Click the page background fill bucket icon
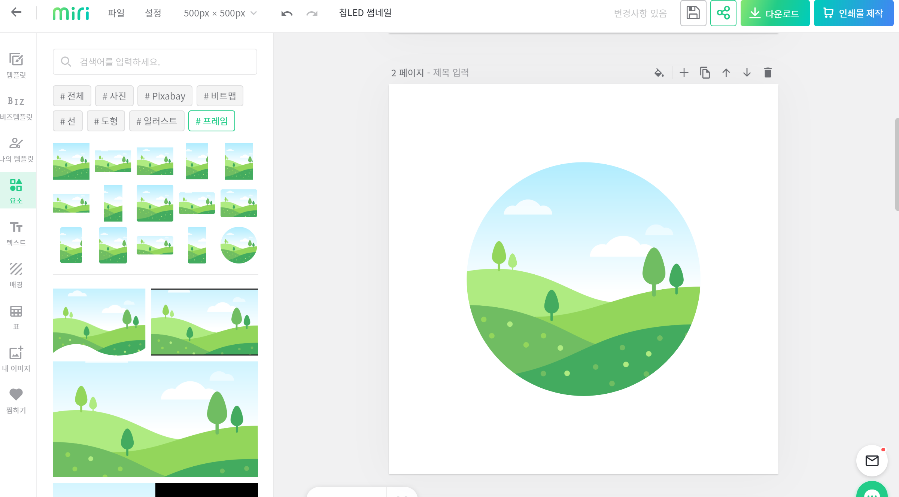Image resolution: width=899 pixels, height=497 pixels. pos(659,73)
